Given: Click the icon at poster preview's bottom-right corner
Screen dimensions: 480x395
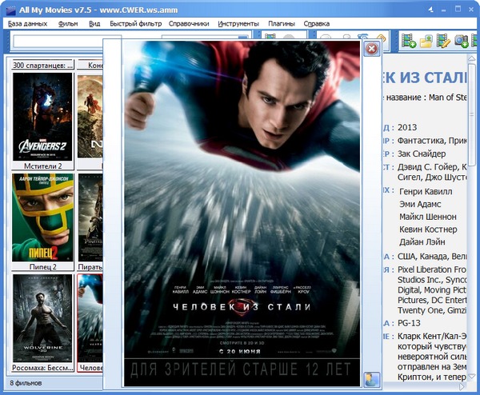Looking at the screenshot, I should [x=371, y=379].
